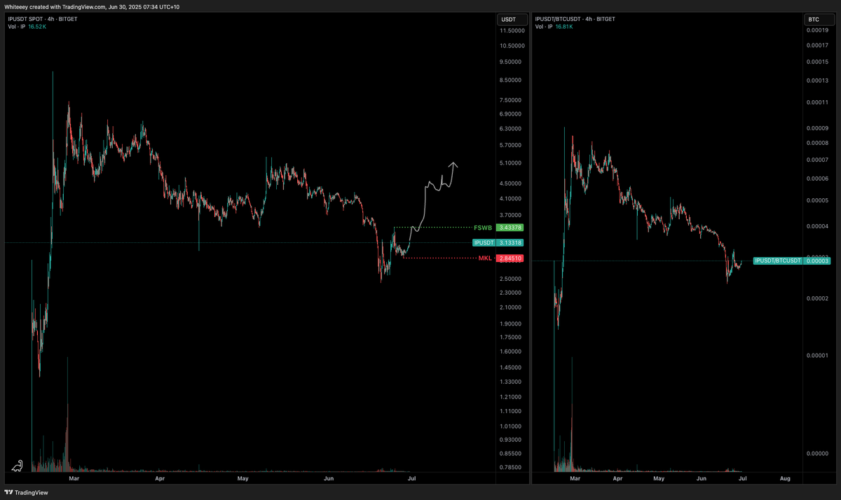Click the 11.50000 price axis value
This screenshot has height=500, width=841.
tap(512, 31)
